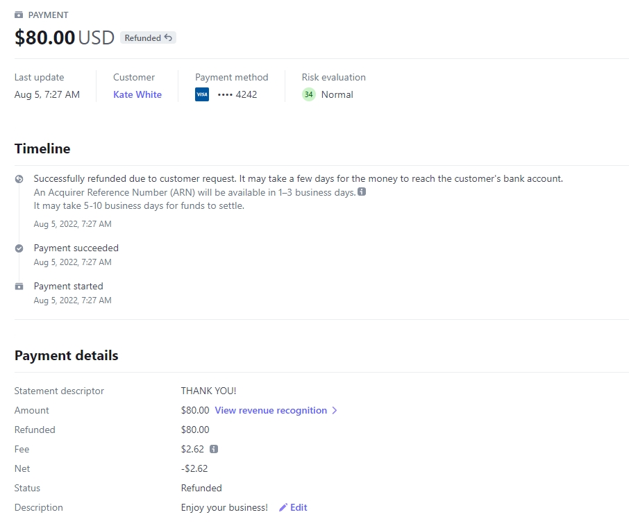The width and height of the screenshot is (629, 526).
Task: Click the refund timeline event icon
Action: tap(19, 179)
